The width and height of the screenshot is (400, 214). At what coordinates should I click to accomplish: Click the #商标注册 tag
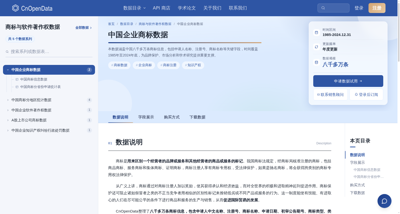[x=168, y=65]
